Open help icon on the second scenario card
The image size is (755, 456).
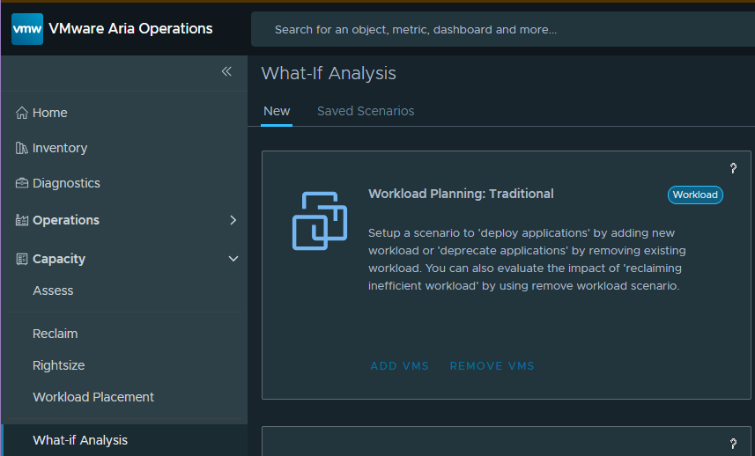733,443
